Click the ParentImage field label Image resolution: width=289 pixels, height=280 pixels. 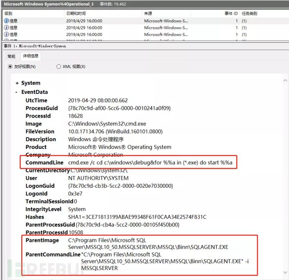42,240
